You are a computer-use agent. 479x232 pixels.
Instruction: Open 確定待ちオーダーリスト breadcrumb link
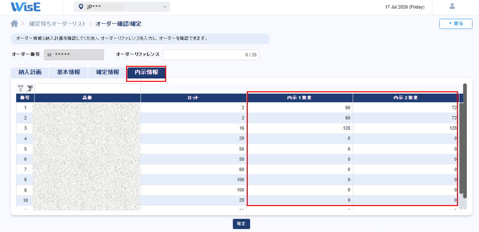58,24
